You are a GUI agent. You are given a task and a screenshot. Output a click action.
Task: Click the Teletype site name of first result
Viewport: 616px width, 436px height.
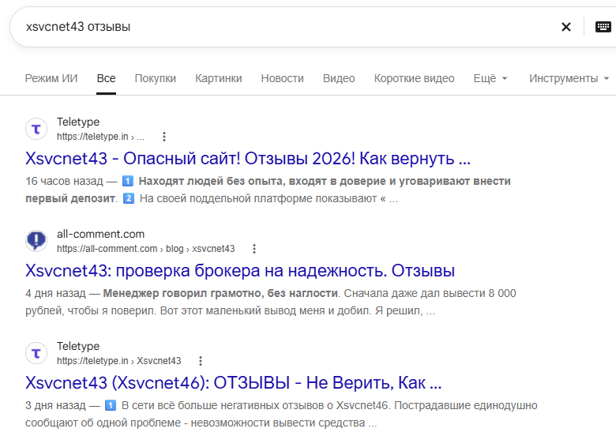[78, 122]
